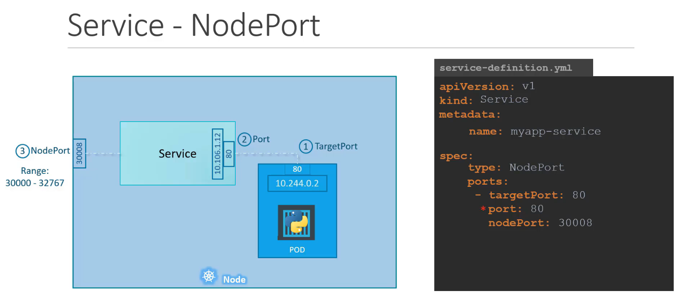Select the 30008 port box on node edge

79,154
